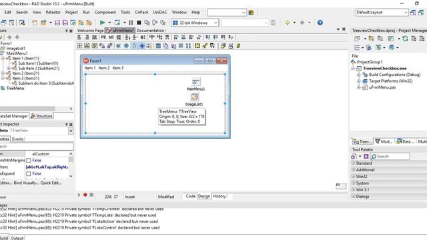Toggle the AutoExpand False checkbox

click(29, 173)
